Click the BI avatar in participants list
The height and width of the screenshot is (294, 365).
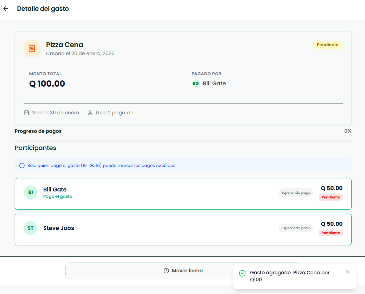click(31, 192)
